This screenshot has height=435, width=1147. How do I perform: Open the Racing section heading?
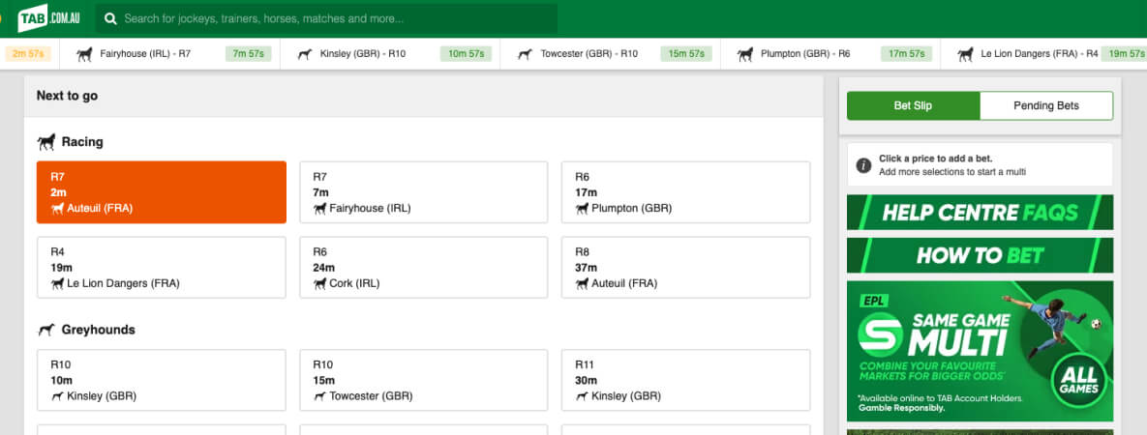(x=82, y=142)
